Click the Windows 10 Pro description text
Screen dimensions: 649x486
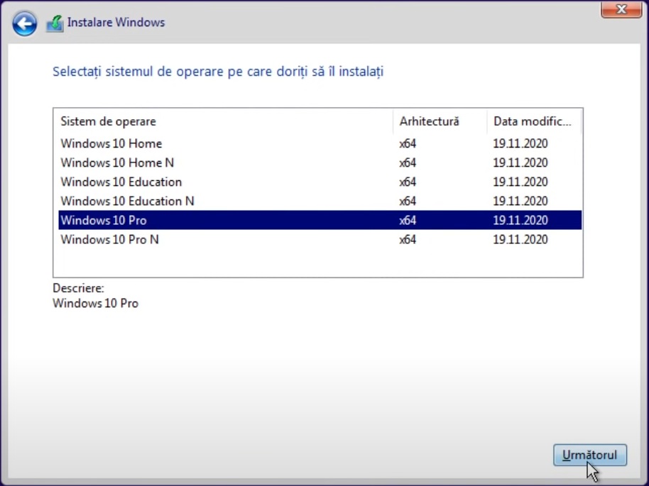[95, 304]
